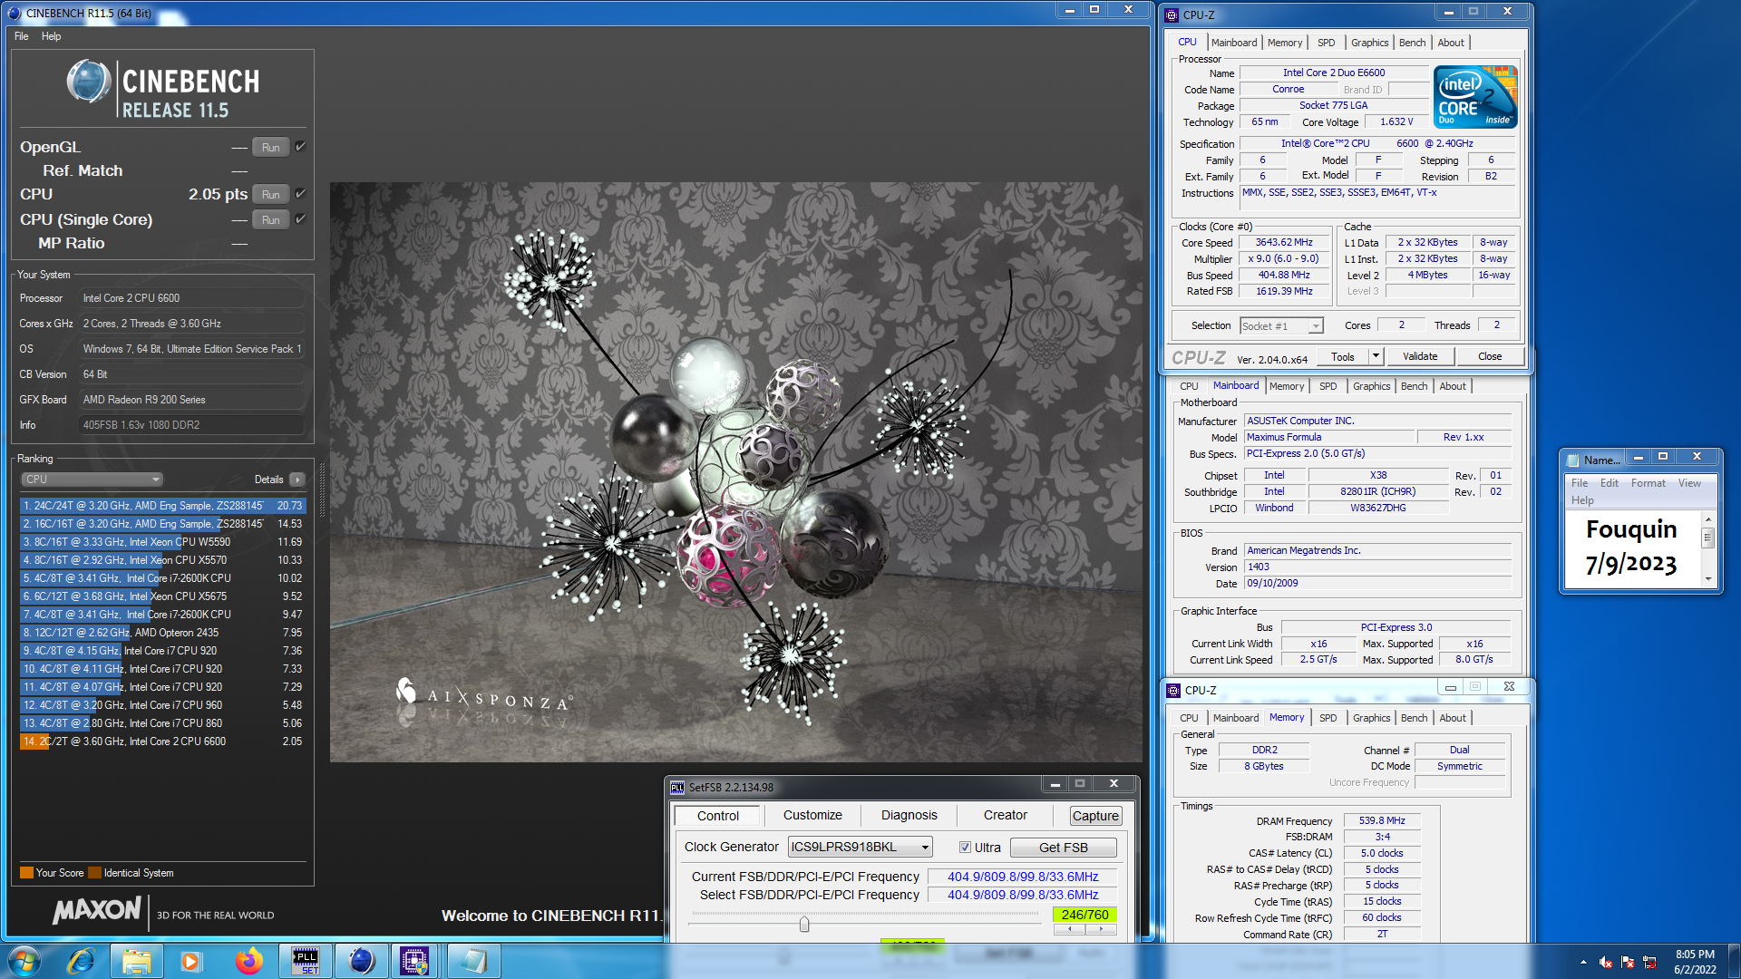Open the Action Center flag tray icon
The height and width of the screenshot is (979, 1741).
coord(1628,962)
